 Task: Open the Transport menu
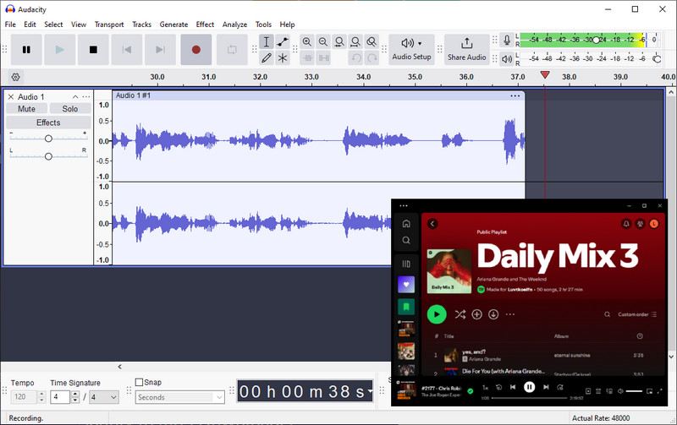(109, 25)
